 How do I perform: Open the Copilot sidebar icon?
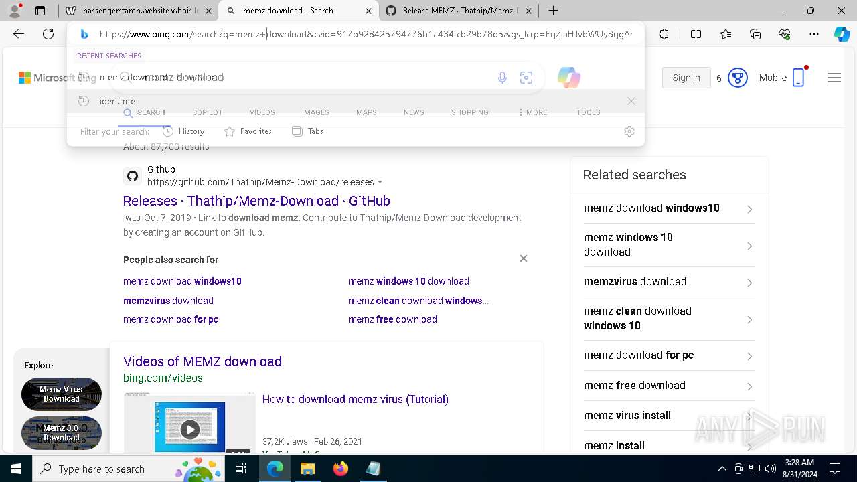coord(842,34)
